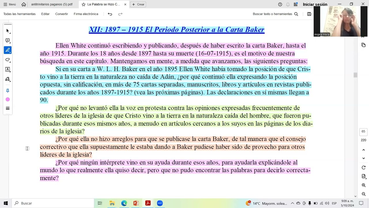Open Firma electrónica tools
This screenshot has width=369, height=208.
(86, 14)
